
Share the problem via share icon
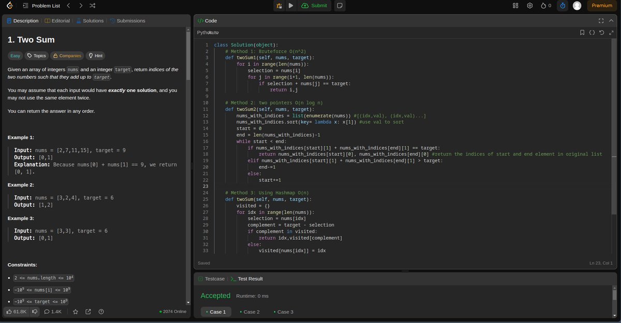point(88,312)
